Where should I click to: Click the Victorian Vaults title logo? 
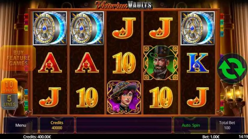pyautogui.click(x=124, y=5)
